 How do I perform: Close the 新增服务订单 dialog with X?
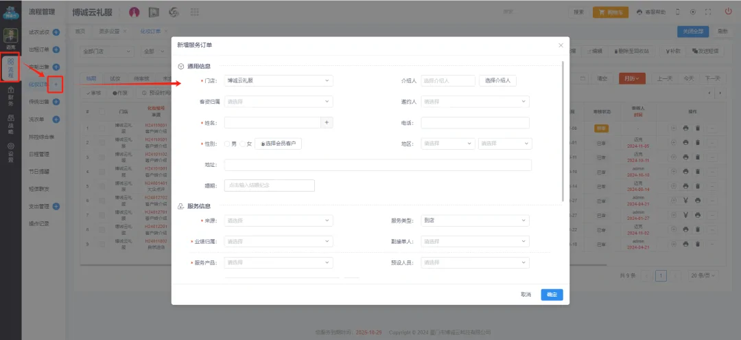pos(560,45)
